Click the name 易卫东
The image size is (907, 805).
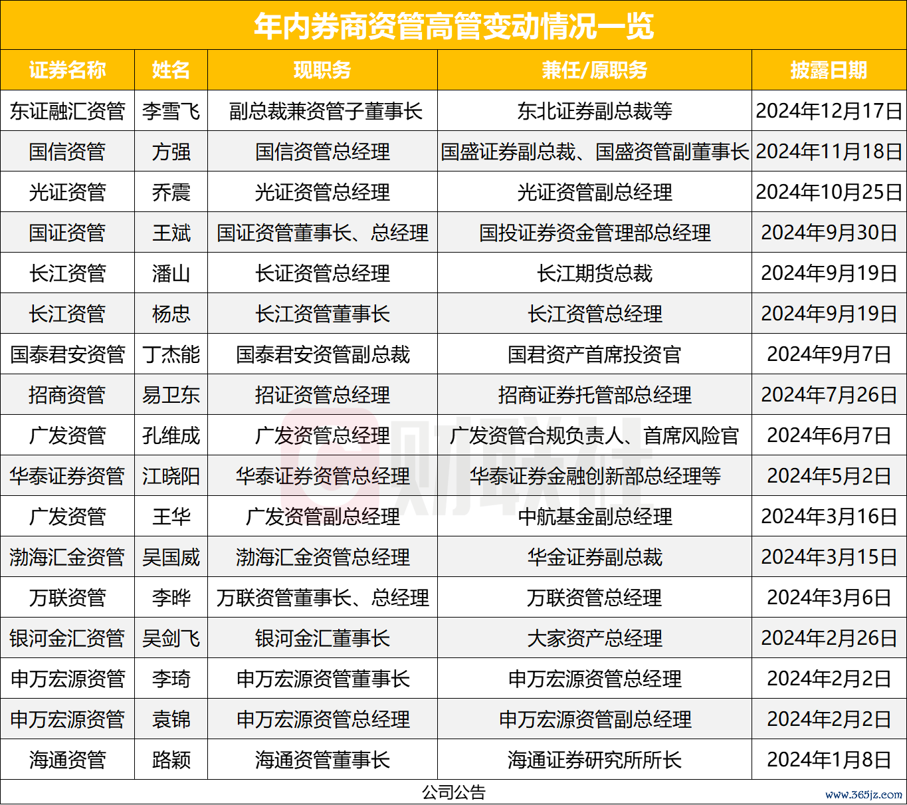tap(171, 395)
